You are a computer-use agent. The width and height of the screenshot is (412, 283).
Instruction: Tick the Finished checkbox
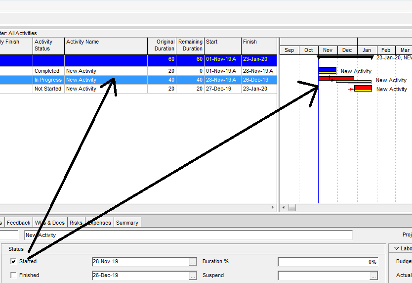[13, 275]
